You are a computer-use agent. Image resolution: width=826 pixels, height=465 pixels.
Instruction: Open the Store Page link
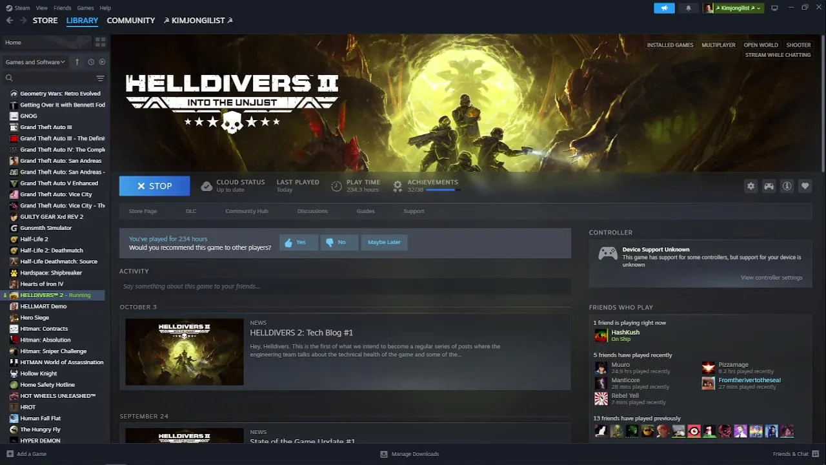tap(143, 211)
